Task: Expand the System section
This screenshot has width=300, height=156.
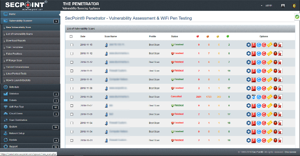Action: coord(30,127)
